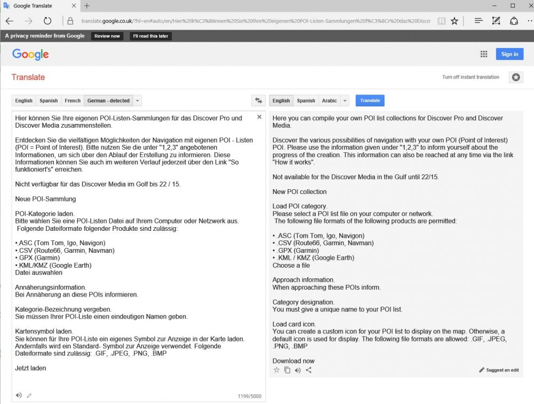Reload the Google Translate page
Viewport: 534px width, 404px height.
click(x=48, y=21)
